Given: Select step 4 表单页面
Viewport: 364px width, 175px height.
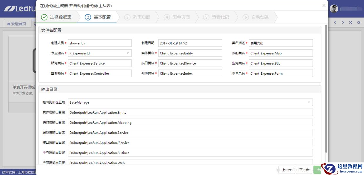Looking at the screenshot, I should click(177, 17).
